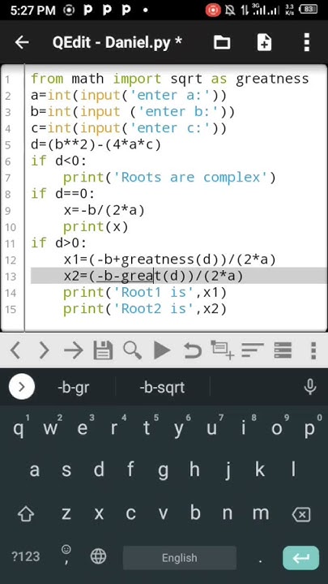Viewport: 328px width, 584px height.
Task: Tap the letter g key
Action: [163, 470]
